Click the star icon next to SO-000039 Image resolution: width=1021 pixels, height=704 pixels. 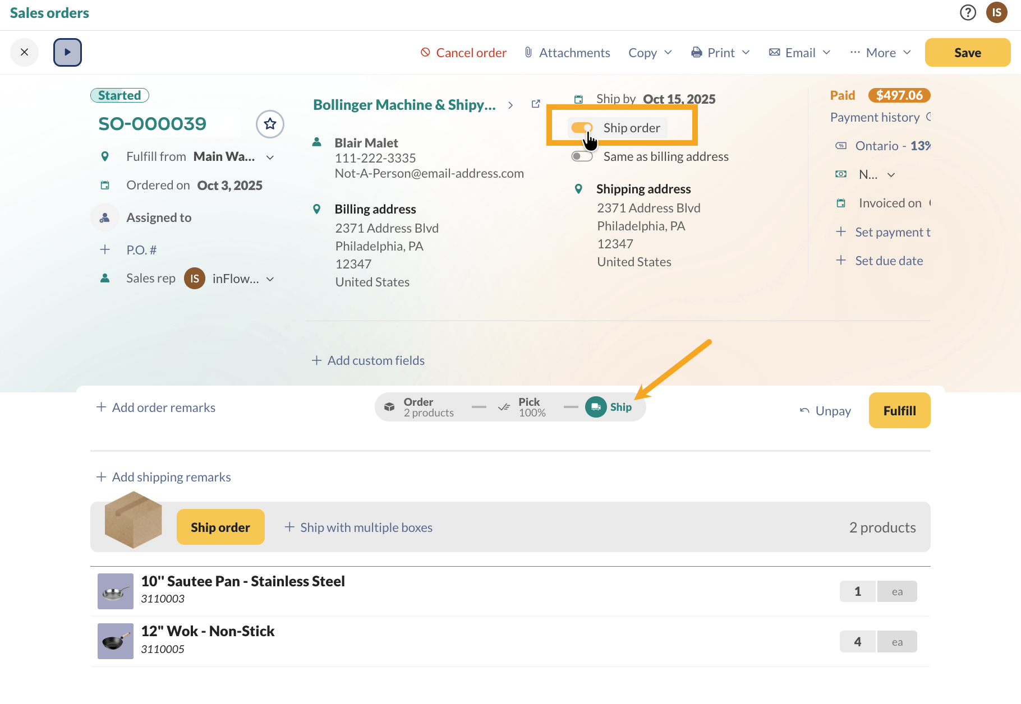(270, 124)
